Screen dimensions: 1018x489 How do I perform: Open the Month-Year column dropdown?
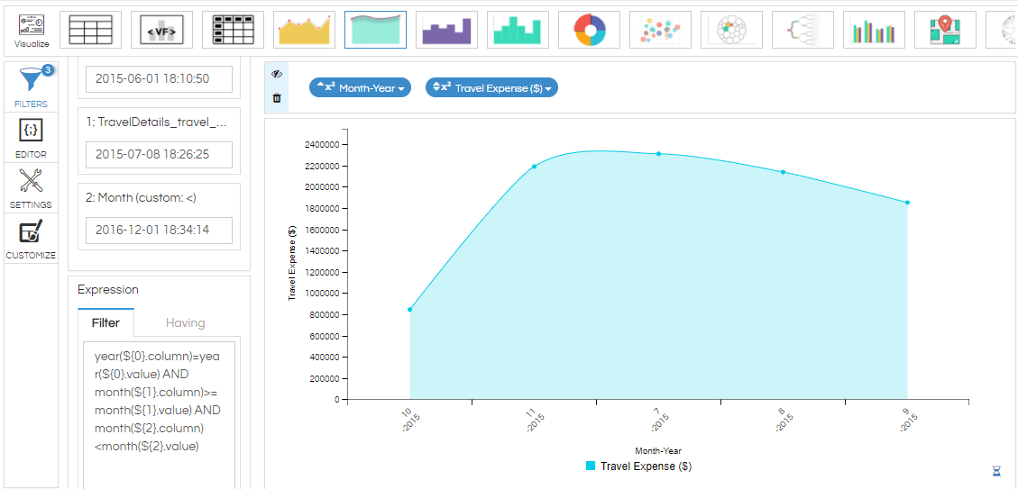361,87
